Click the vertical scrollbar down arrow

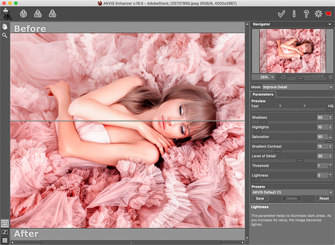pyautogui.click(x=247, y=238)
